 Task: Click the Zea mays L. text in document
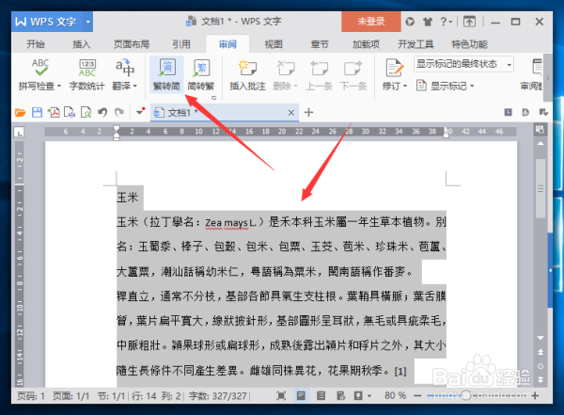(x=230, y=223)
